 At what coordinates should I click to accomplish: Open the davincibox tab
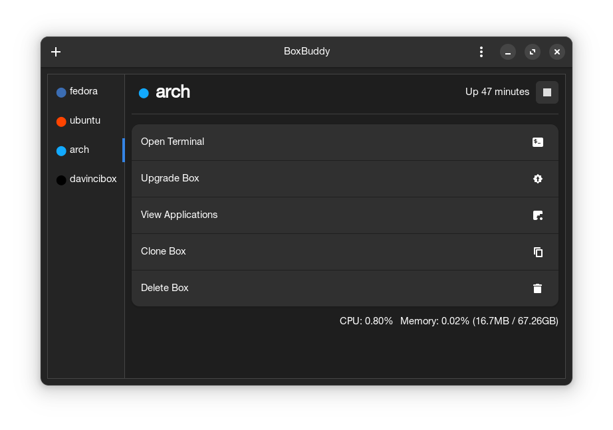tap(92, 179)
